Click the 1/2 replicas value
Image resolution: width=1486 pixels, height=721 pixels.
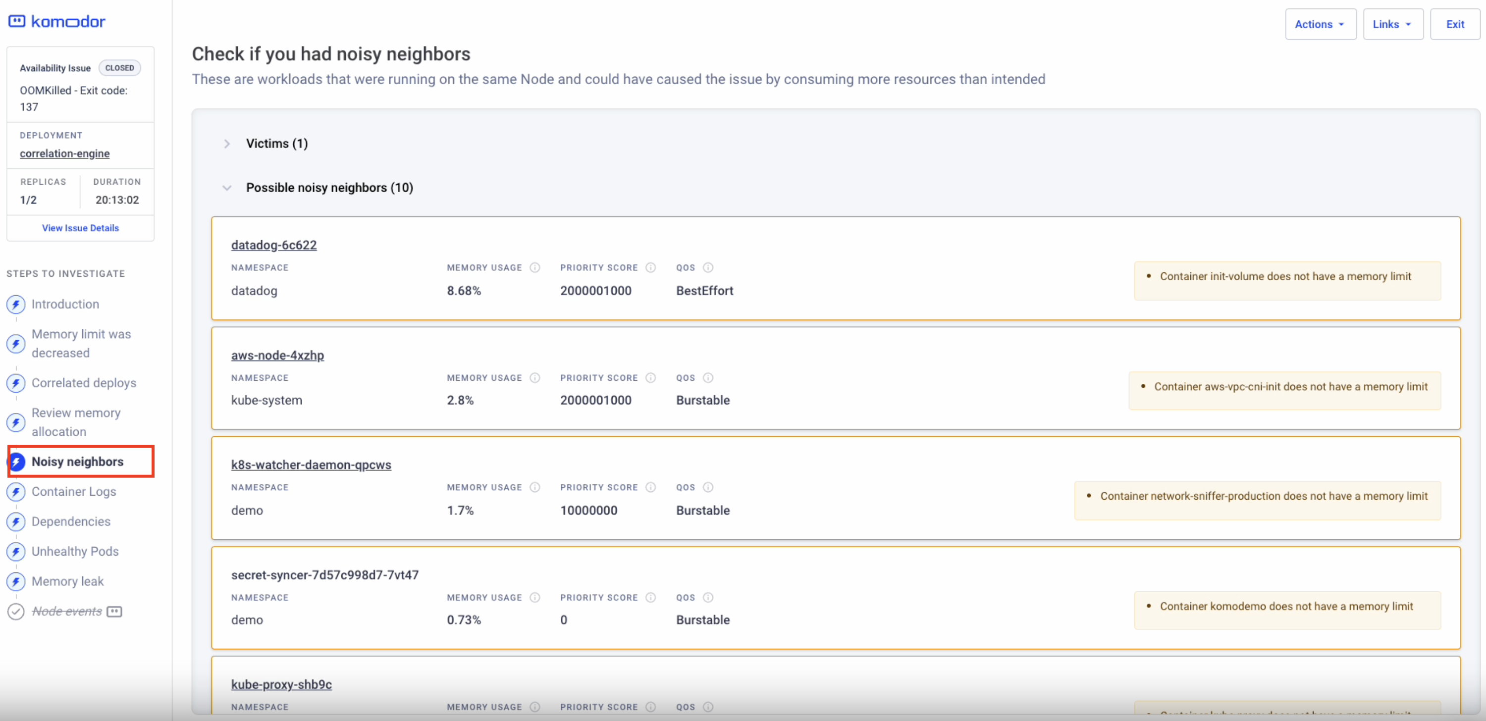pos(28,200)
